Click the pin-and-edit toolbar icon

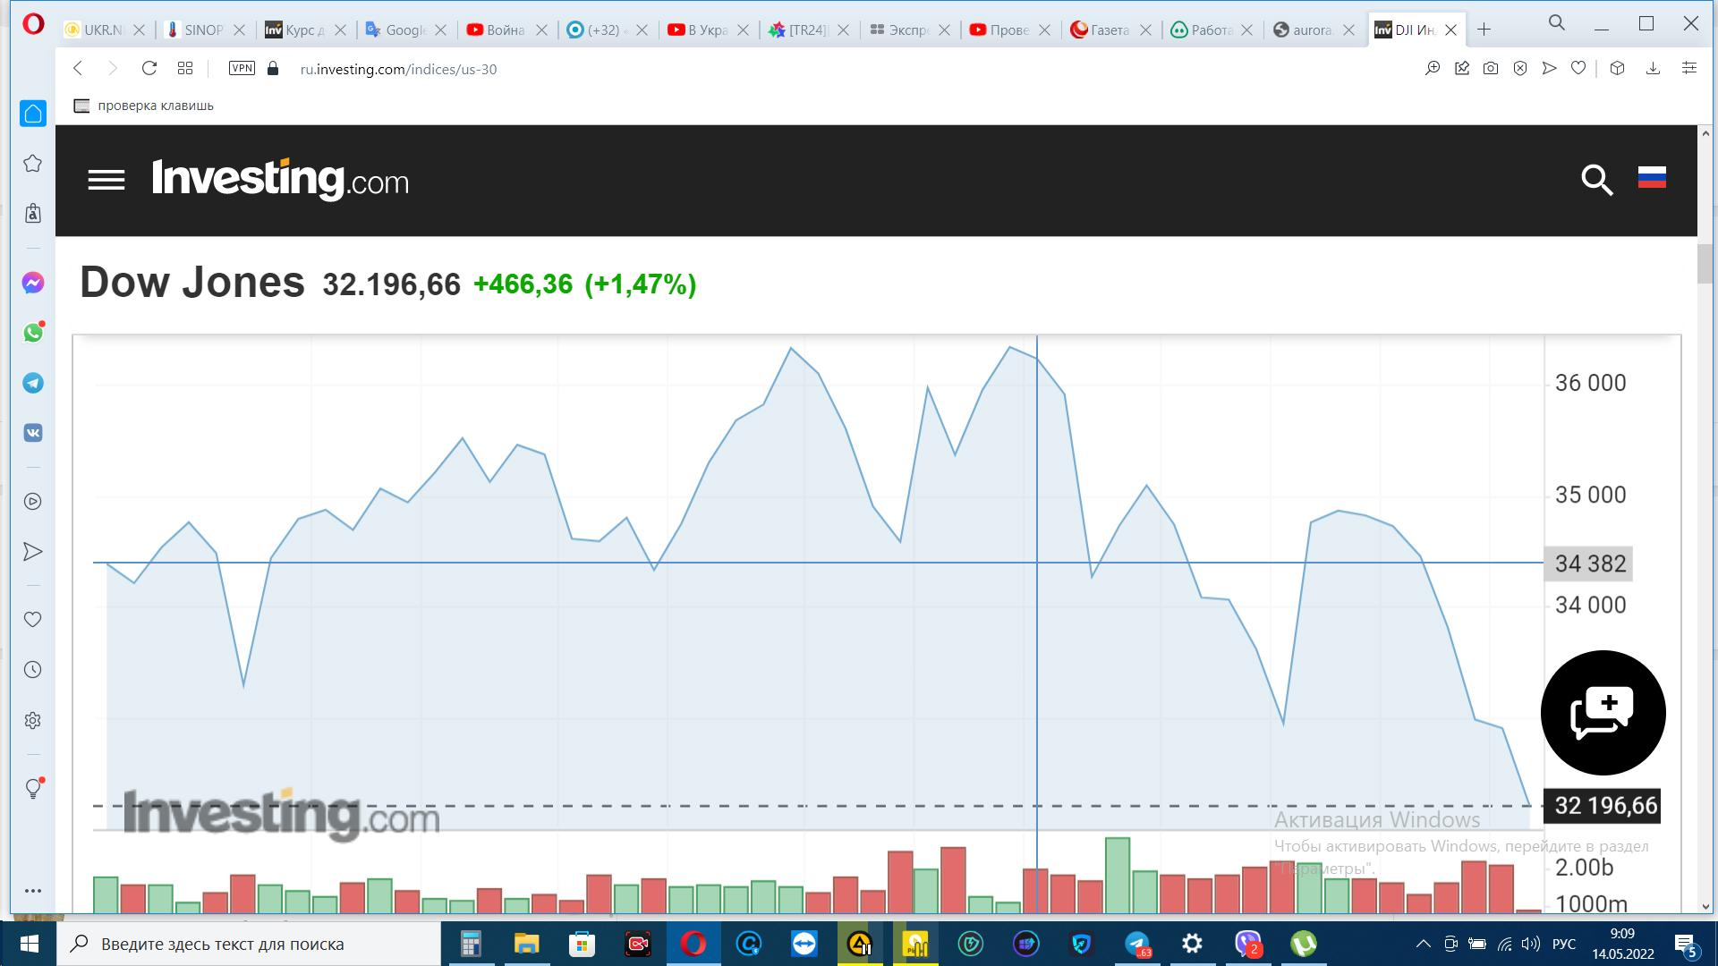[x=1462, y=69]
